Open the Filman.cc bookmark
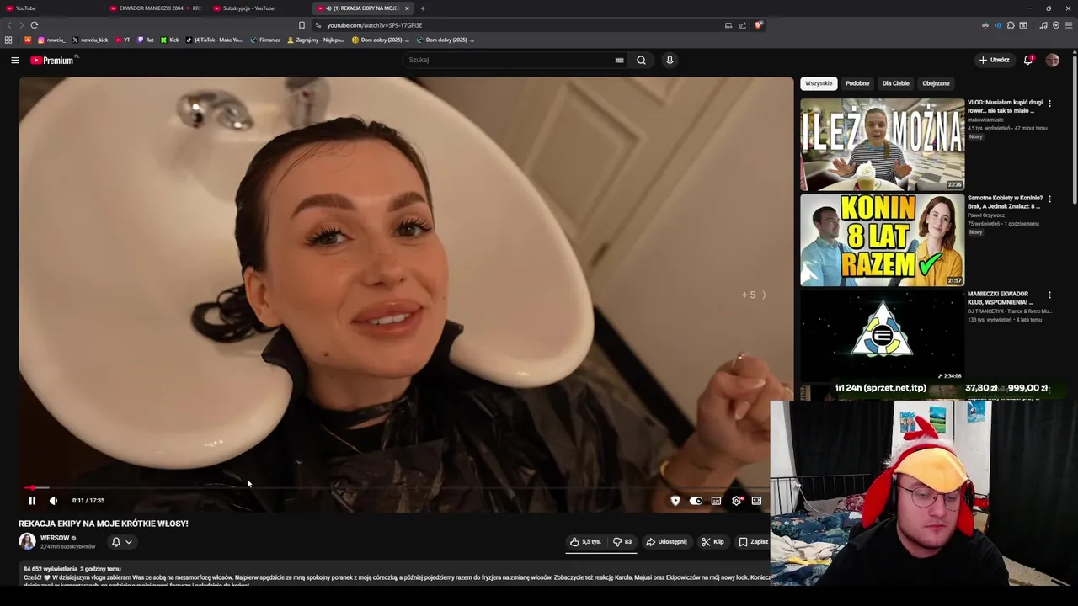Viewport: 1078px width, 606px height. (x=265, y=40)
